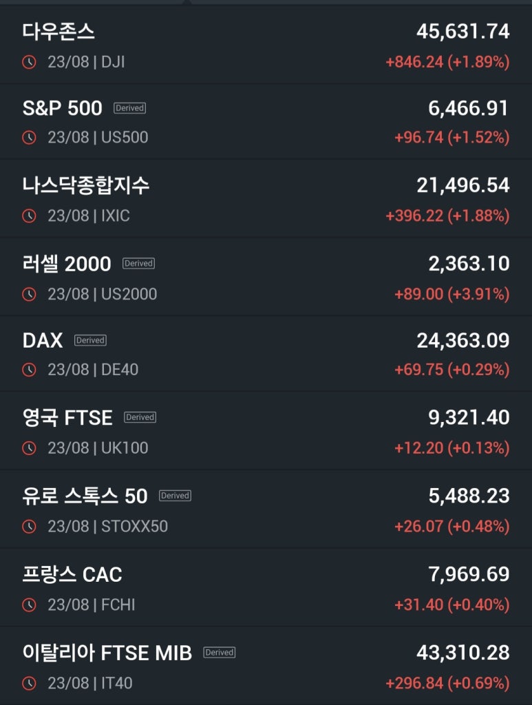Click the clock icon beside DJI

pyautogui.click(x=29, y=62)
